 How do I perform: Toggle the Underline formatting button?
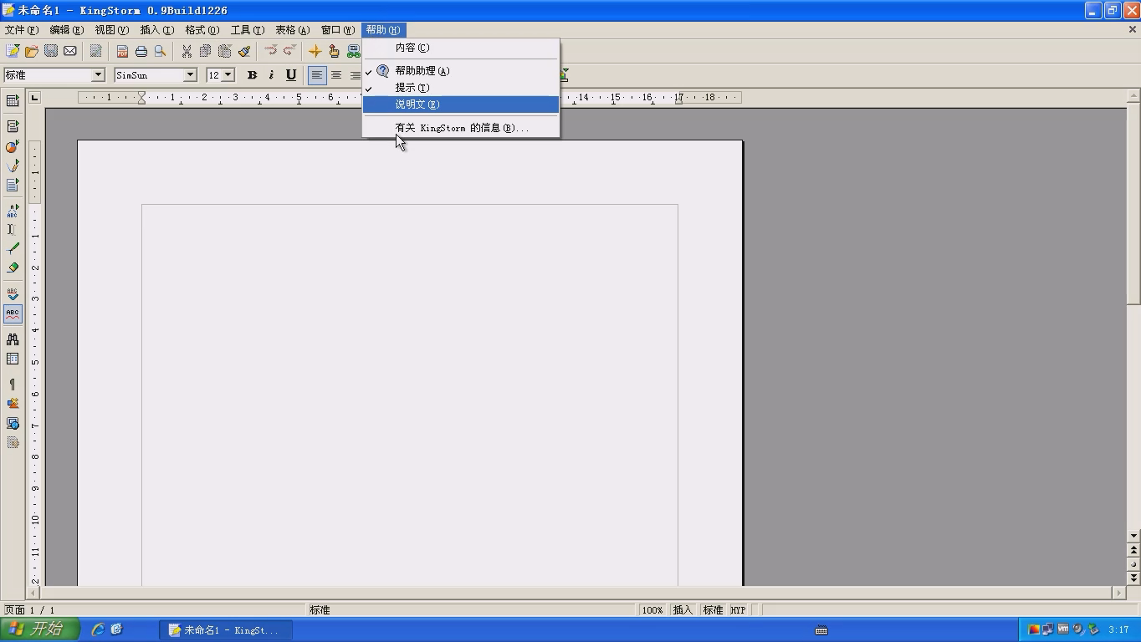pos(291,75)
